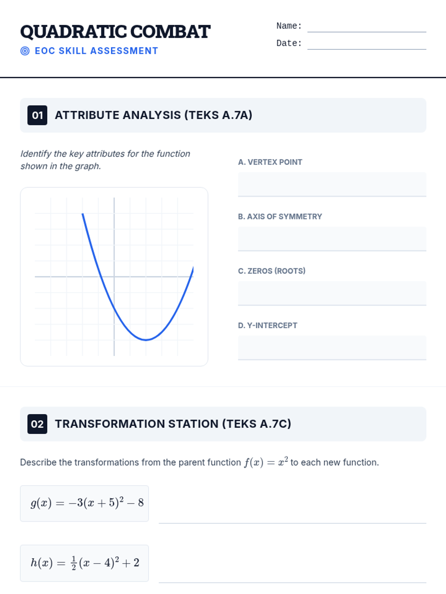Click the Vertex Point answer box
446x594 pixels.
coord(332,185)
